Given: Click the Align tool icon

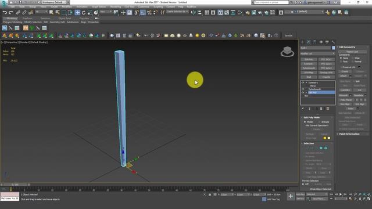Looking at the screenshot, I should [x=199, y=13].
